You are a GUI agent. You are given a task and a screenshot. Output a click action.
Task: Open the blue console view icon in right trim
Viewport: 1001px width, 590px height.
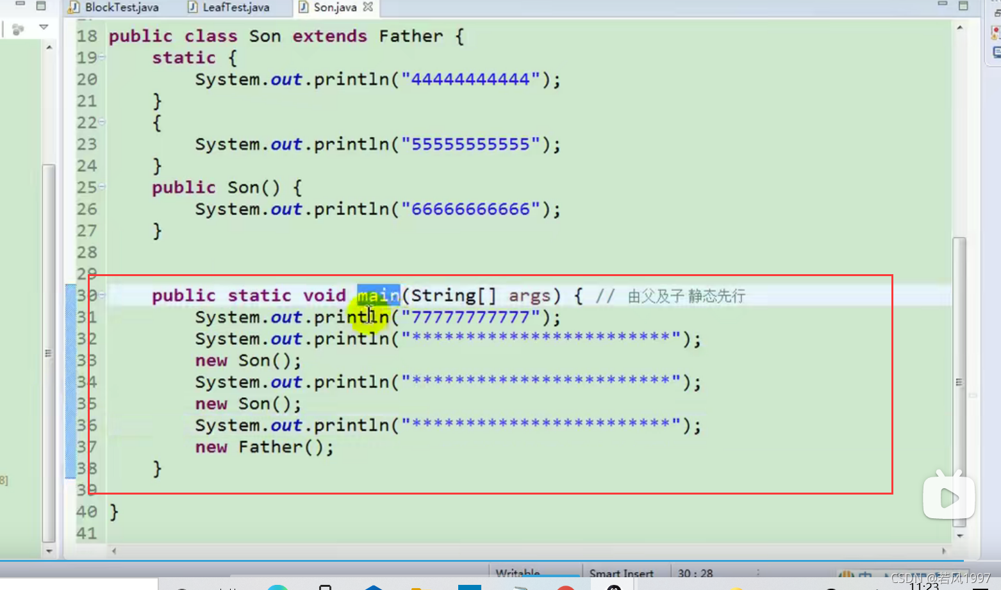(x=997, y=53)
